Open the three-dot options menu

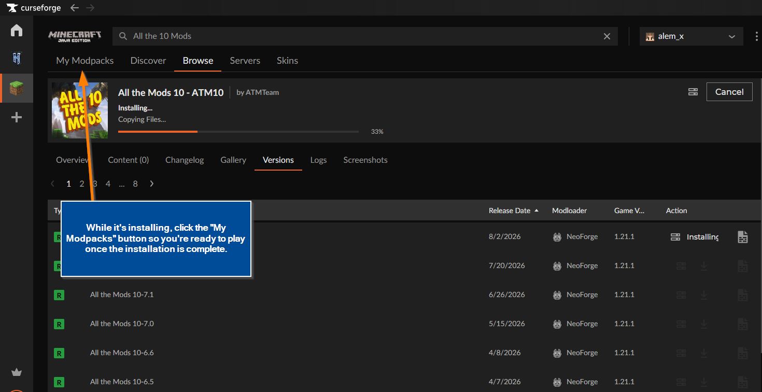[x=757, y=36]
